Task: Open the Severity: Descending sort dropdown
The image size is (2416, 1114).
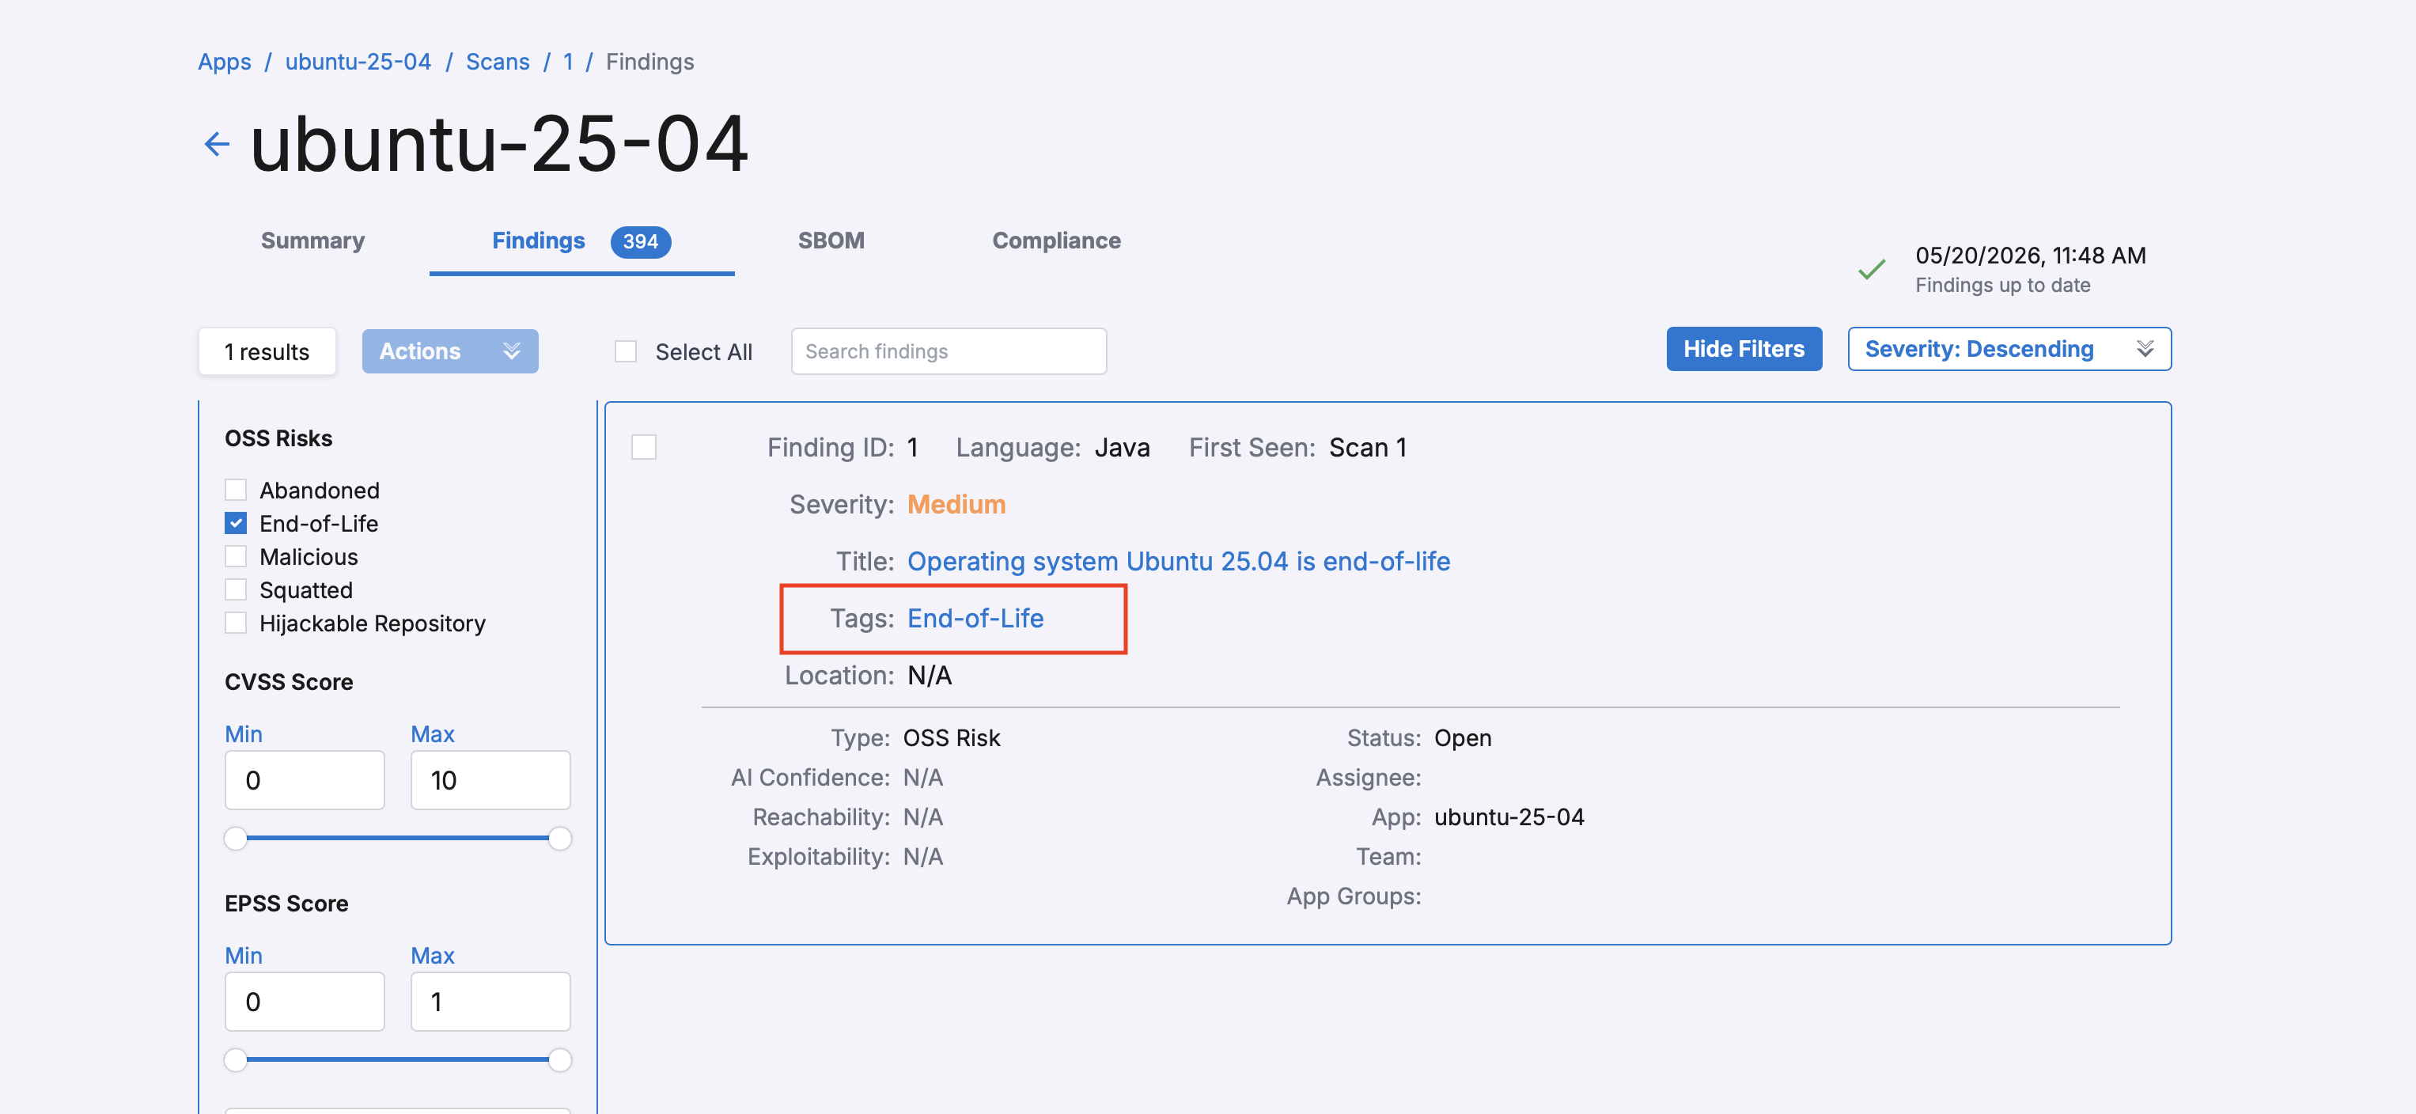Action: tap(2009, 349)
